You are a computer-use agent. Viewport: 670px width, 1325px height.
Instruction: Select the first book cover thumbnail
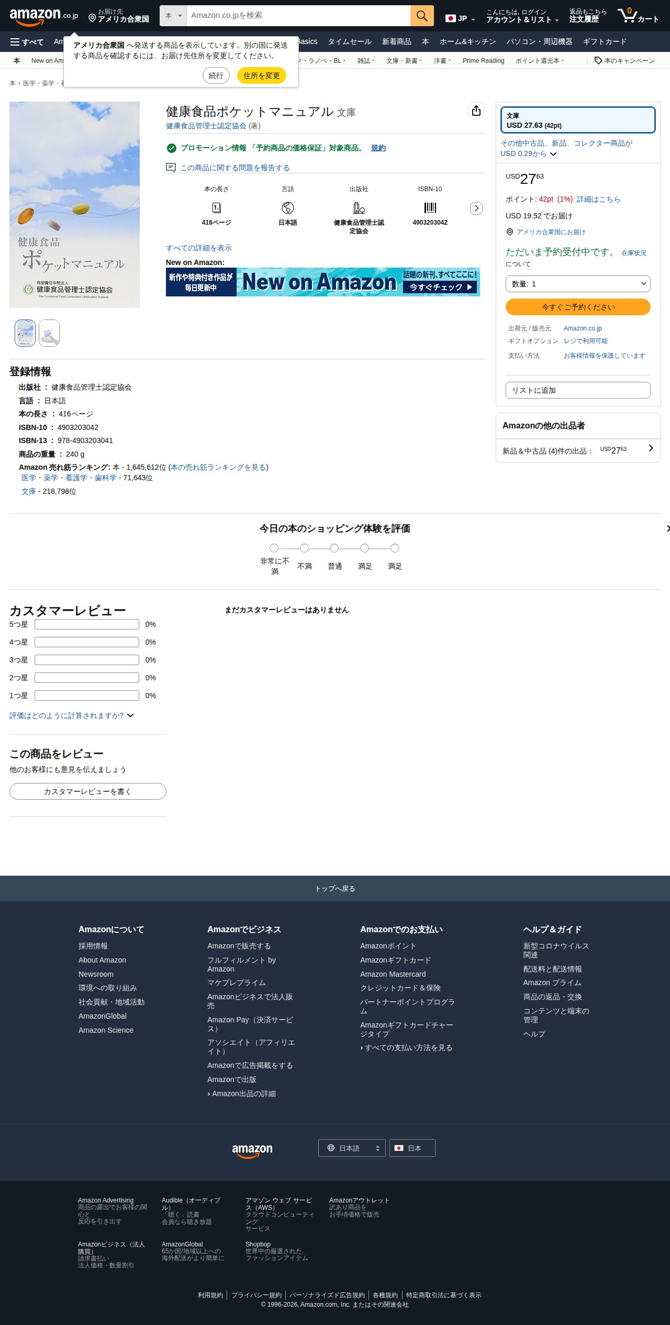25,333
